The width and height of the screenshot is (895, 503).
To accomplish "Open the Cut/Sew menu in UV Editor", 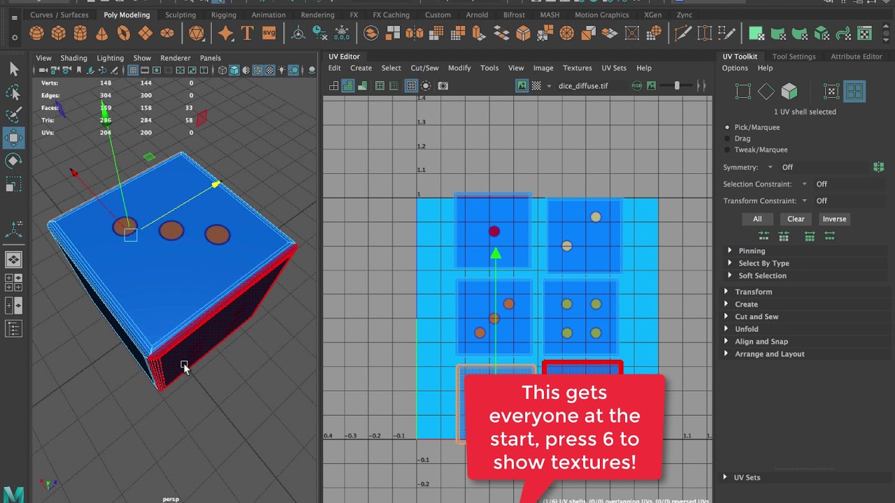I will (424, 68).
